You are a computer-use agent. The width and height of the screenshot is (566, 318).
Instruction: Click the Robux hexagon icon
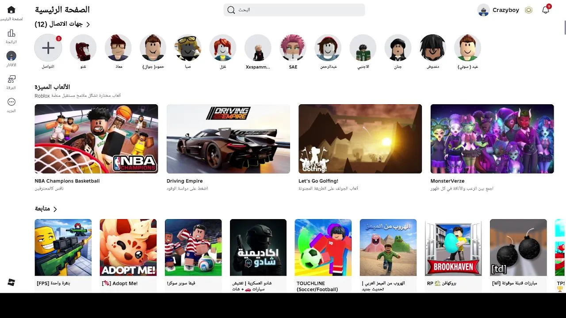coord(528,10)
